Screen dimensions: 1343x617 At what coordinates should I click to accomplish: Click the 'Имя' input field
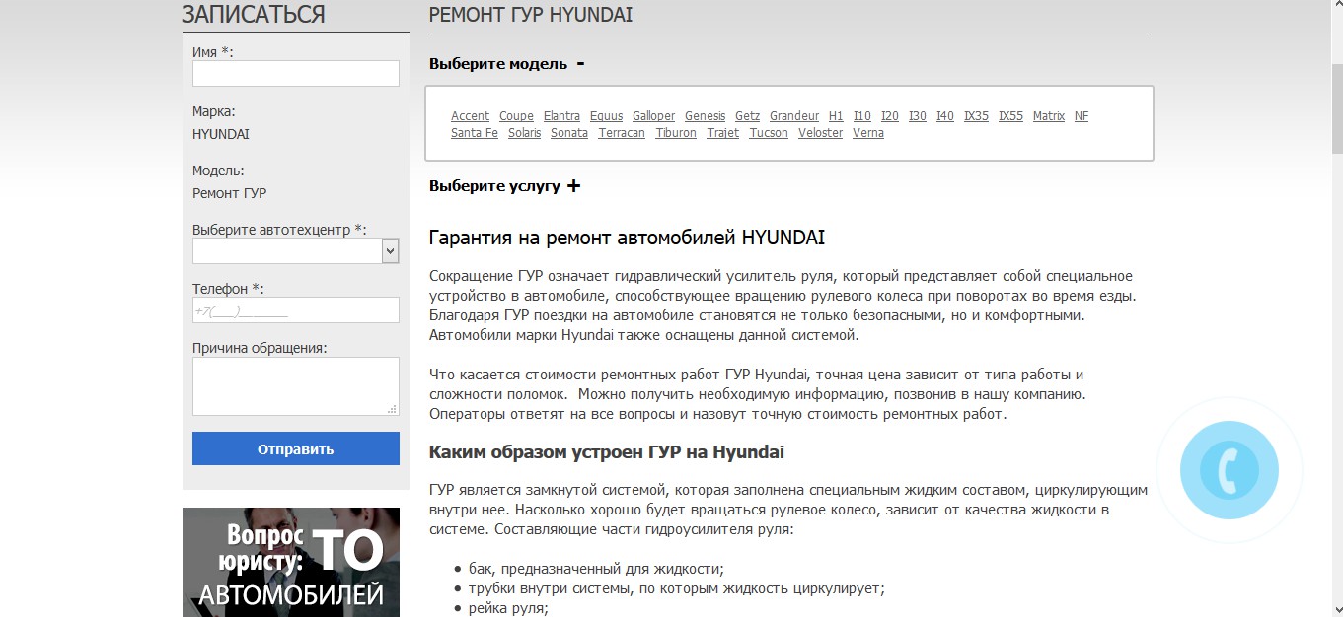pyautogui.click(x=296, y=74)
